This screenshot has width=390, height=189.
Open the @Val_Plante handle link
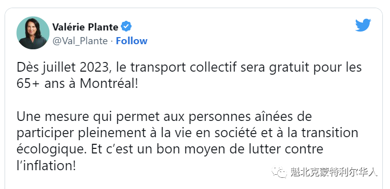point(80,41)
